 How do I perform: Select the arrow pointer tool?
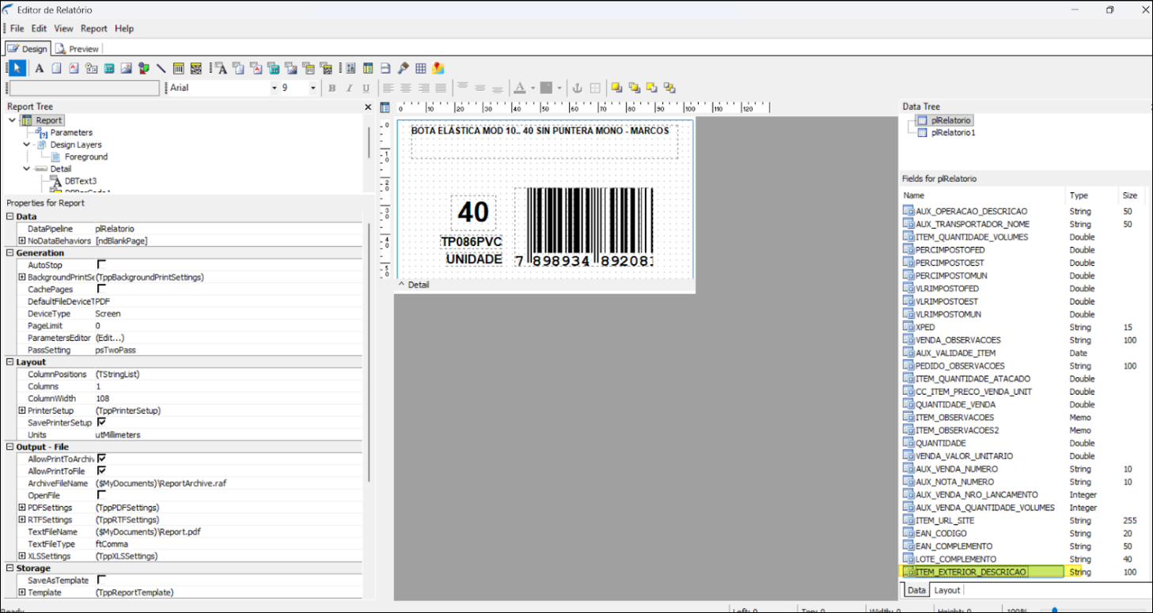pos(17,68)
